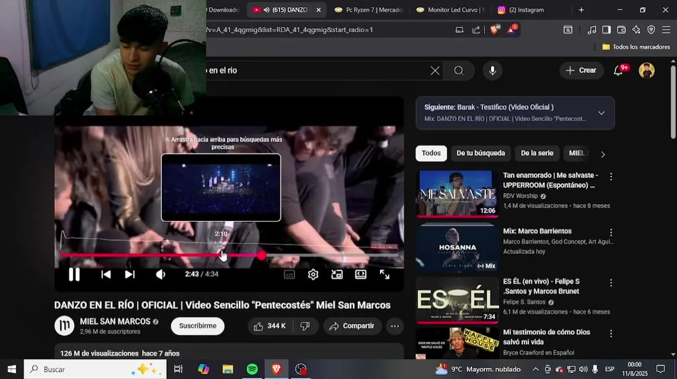The width and height of the screenshot is (677, 379).
Task: Expand the Siguiente mix playlist panel
Action: [601, 113]
